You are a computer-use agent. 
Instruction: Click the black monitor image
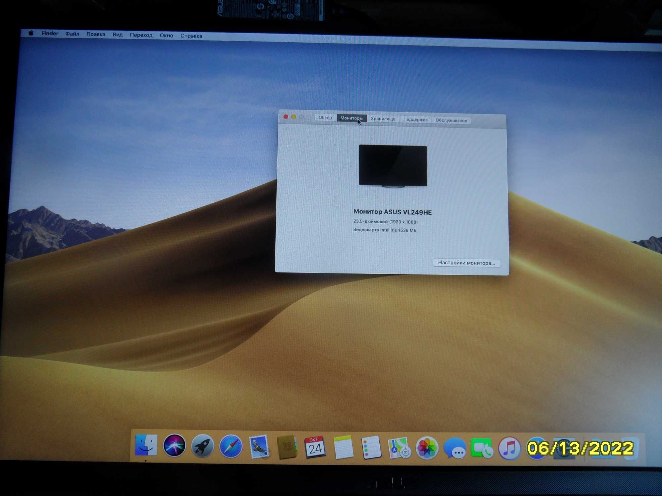point(393,166)
